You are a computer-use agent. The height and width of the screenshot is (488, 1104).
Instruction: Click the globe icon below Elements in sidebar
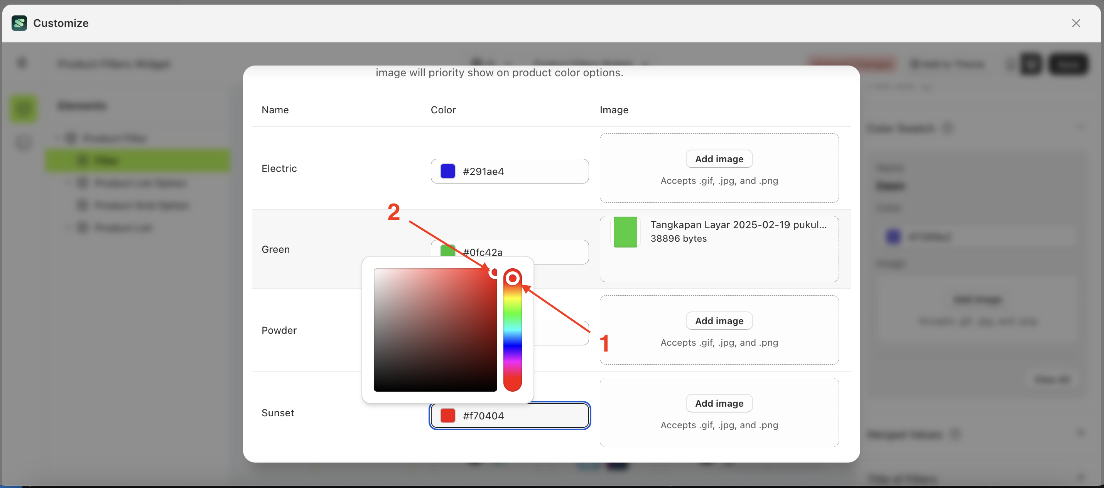[24, 143]
